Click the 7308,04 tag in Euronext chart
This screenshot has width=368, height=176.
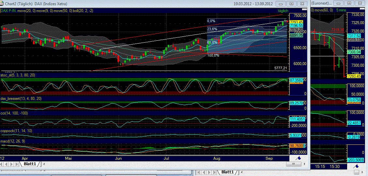(x=354, y=52)
